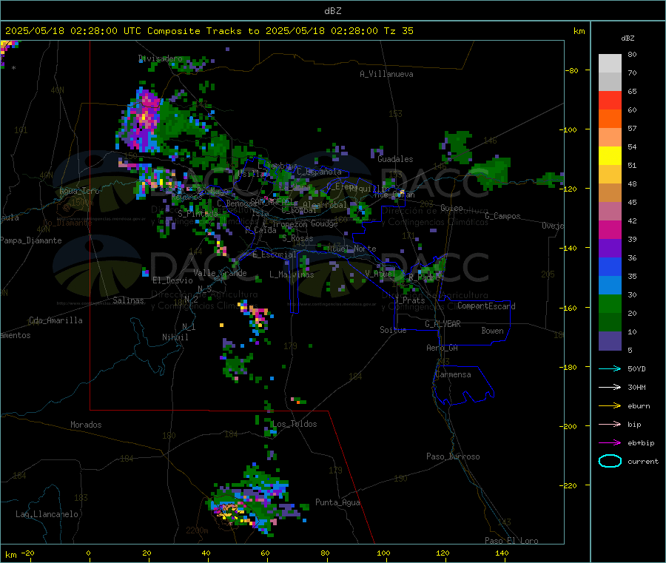Click the 'Guico' location label
666x563 pixels.
[x=451, y=208]
